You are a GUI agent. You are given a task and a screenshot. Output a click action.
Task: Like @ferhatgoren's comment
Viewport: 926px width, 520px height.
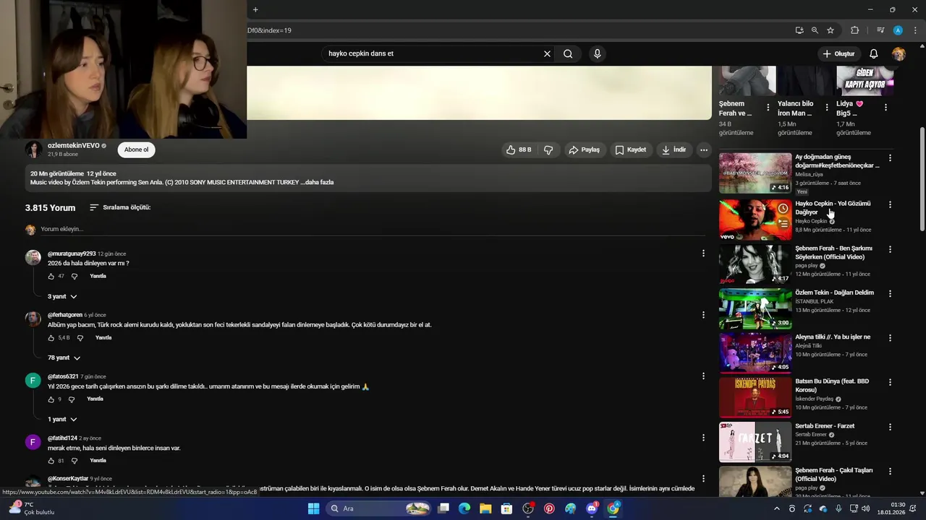51,337
